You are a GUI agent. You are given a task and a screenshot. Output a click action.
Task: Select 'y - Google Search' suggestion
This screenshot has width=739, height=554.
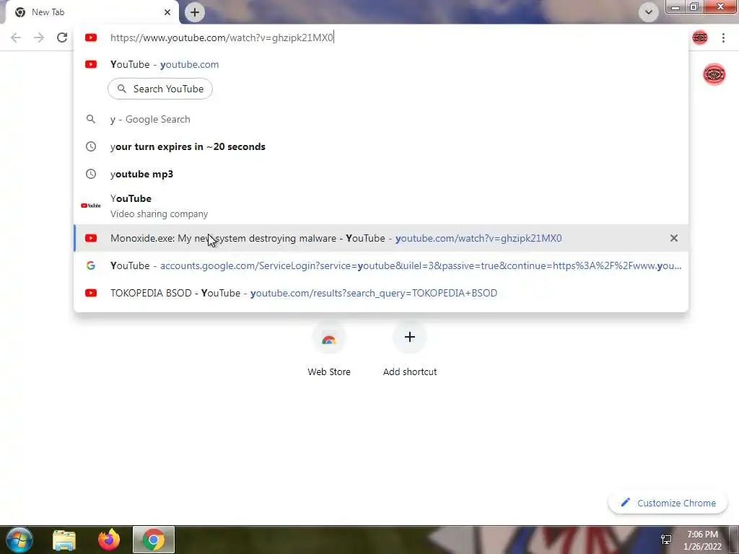point(381,119)
